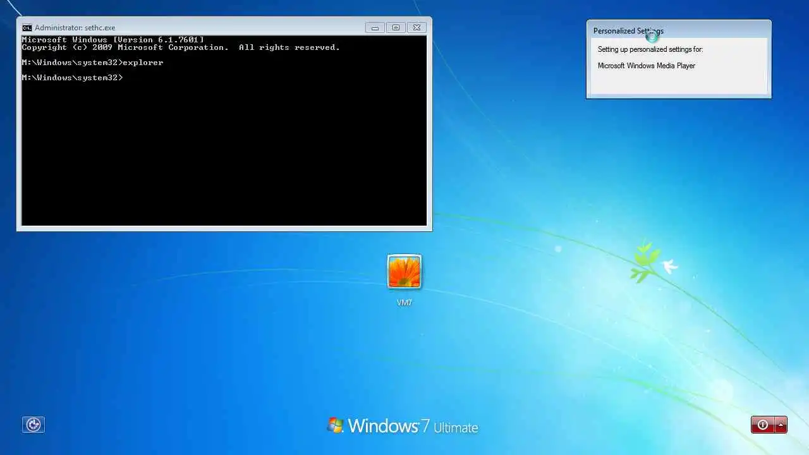Image resolution: width=809 pixels, height=455 pixels.
Task: Close the sethc.exe command prompt window
Action: 417,28
